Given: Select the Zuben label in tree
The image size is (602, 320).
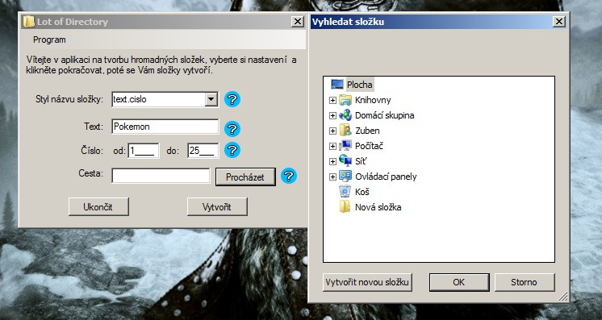Looking at the screenshot, I should pos(367,131).
